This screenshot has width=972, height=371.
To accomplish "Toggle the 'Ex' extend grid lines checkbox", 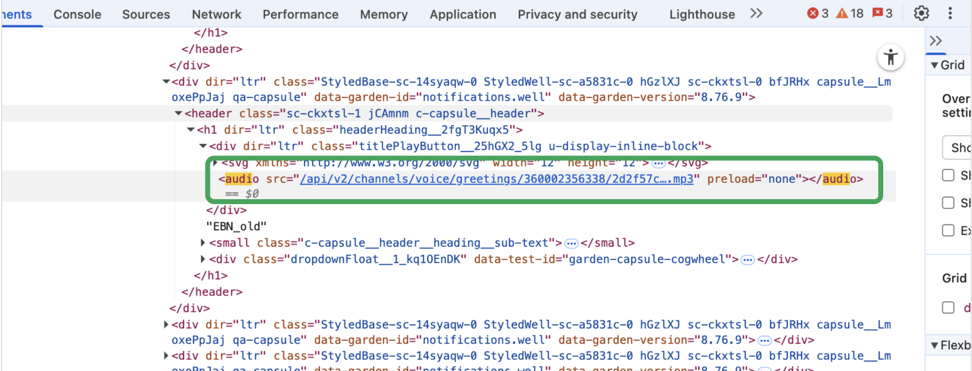I will pyautogui.click(x=948, y=230).
